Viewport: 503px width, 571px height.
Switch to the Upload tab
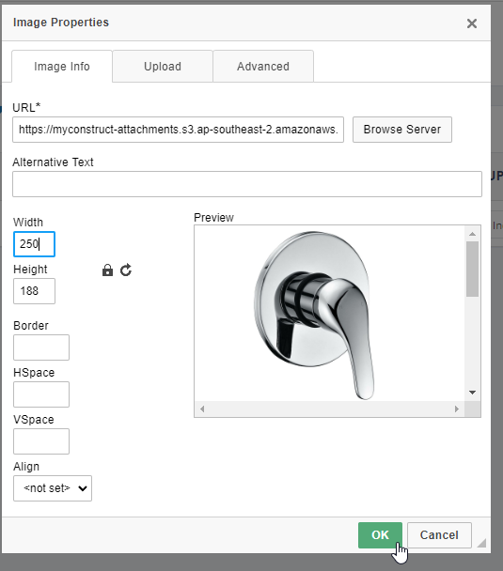(163, 67)
